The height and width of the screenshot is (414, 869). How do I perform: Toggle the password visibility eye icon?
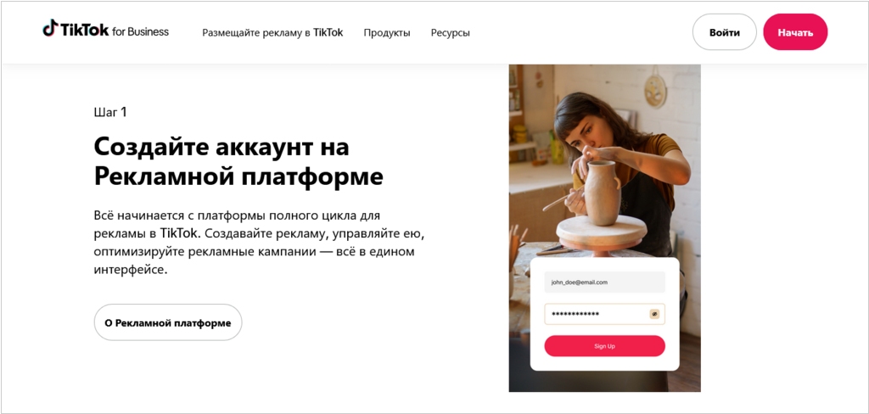(654, 314)
